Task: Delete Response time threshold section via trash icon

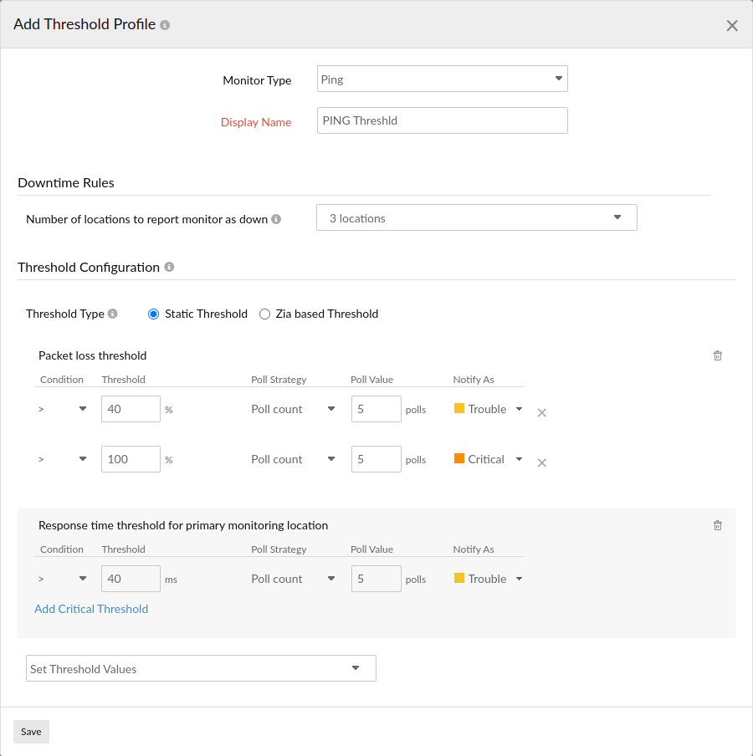Action: pyautogui.click(x=717, y=525)
